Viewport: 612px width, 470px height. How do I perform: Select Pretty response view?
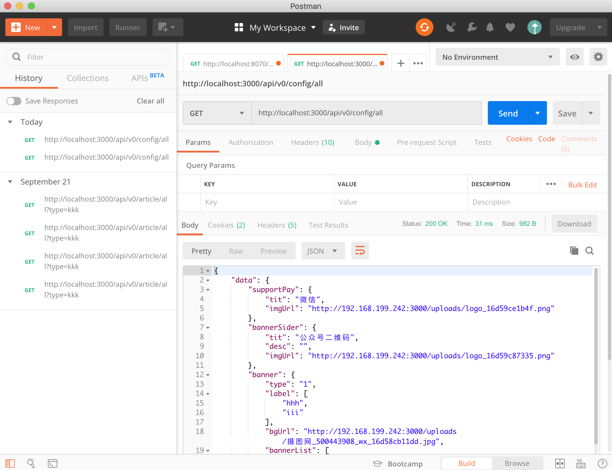coord(201,251)
